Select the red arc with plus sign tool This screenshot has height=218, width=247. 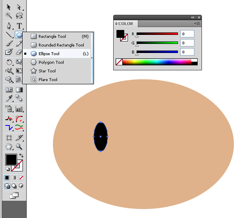19,119
